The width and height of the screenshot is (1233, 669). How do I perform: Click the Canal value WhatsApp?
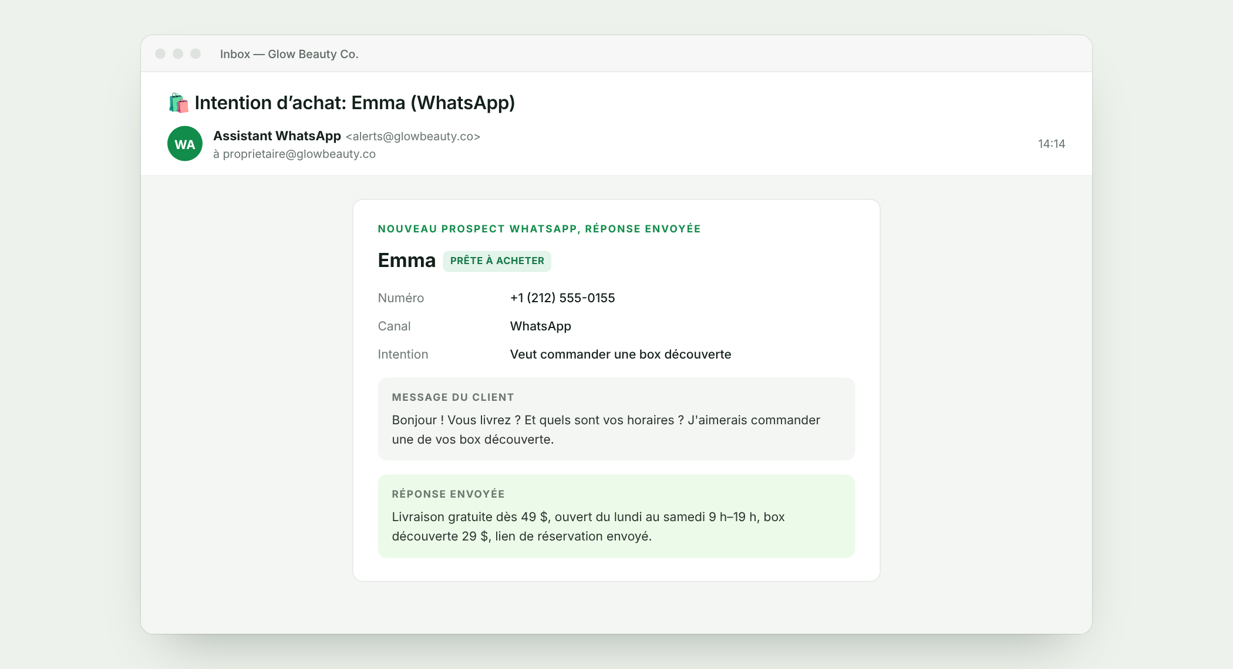click(540, 326)
